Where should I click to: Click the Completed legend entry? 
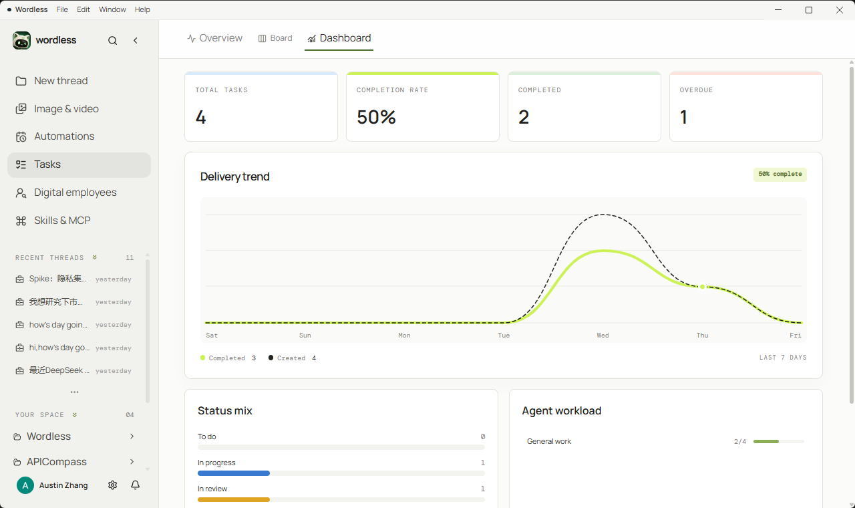(228, 358)
